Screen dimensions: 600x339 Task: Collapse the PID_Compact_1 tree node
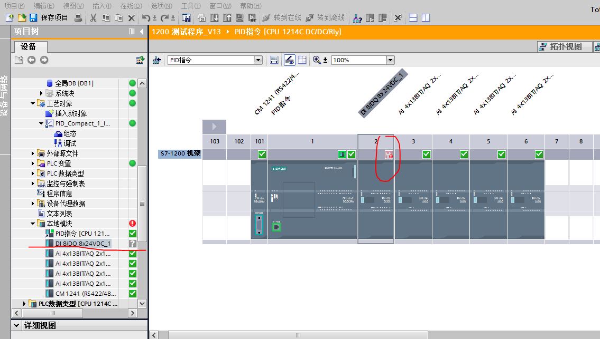[41, 123]
